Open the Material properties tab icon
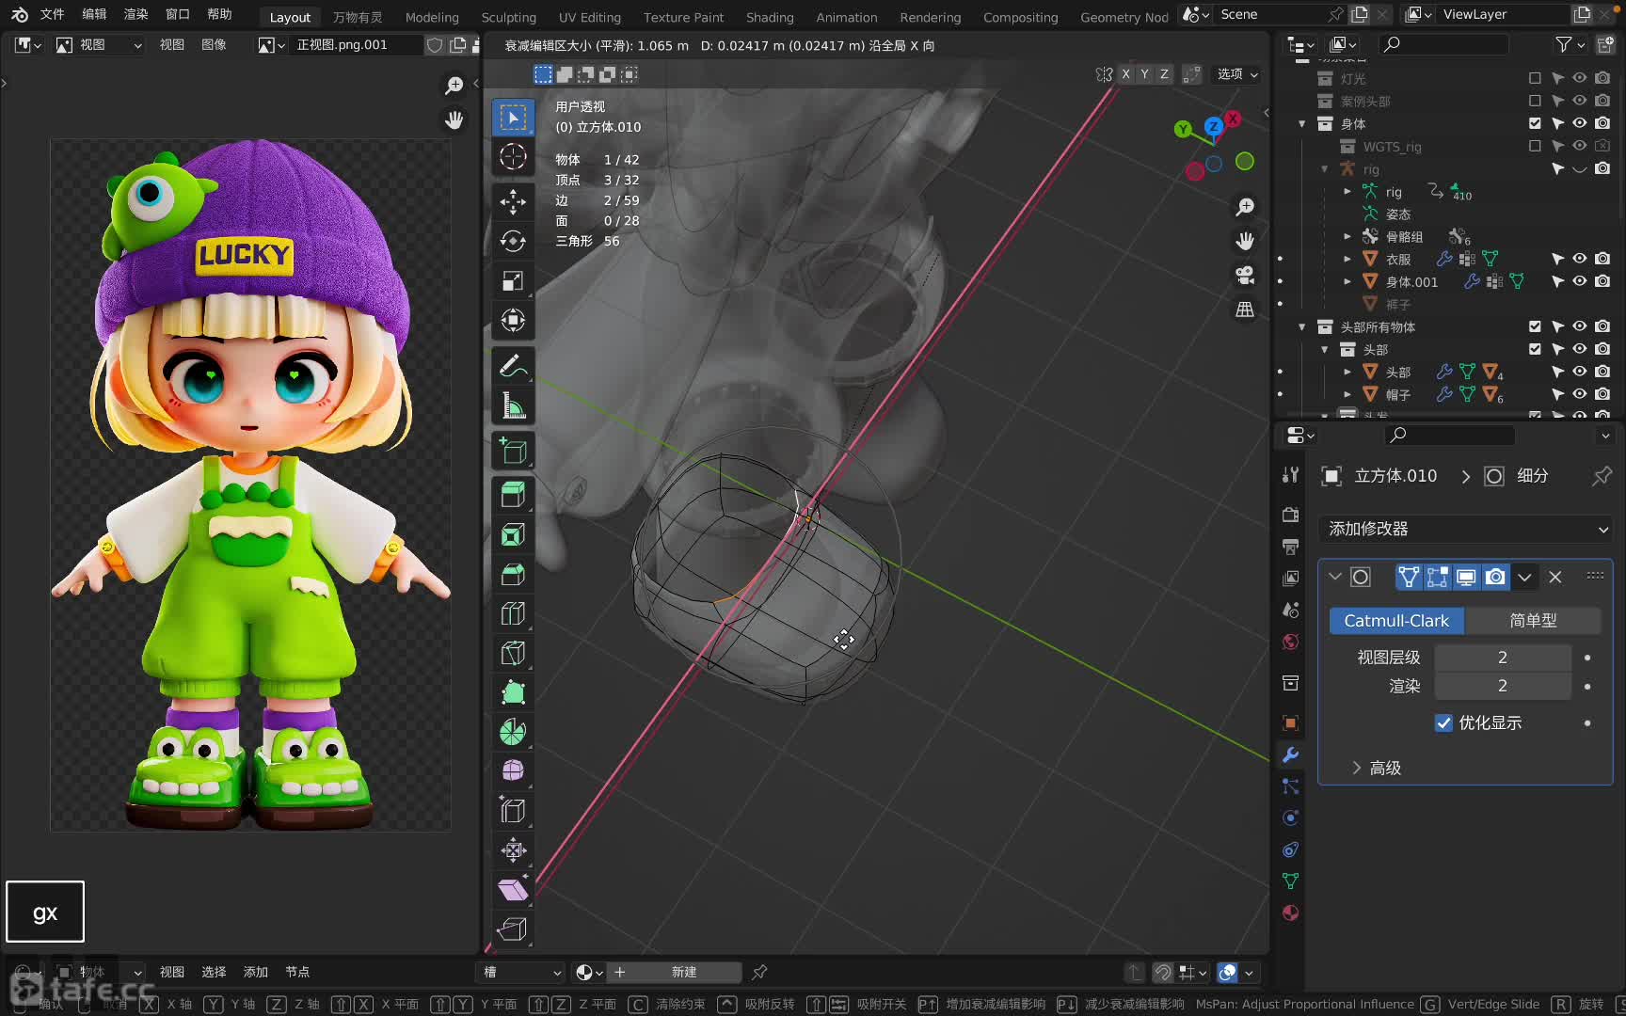Viewport: 1626px width, 1016px height. click(x=1290, y=913)
